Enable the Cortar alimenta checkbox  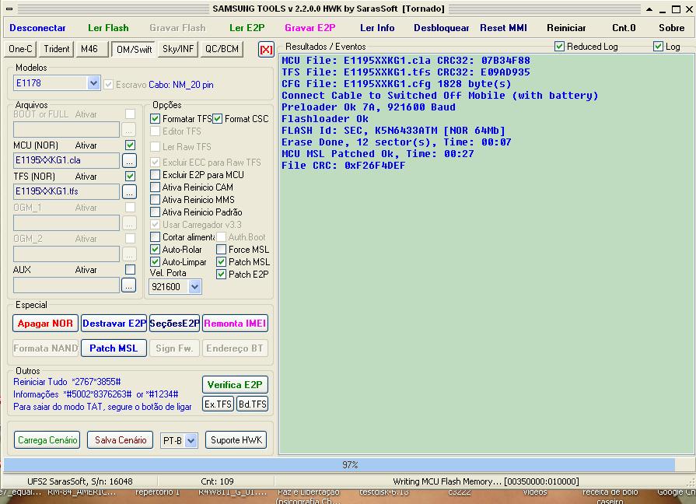155,236
